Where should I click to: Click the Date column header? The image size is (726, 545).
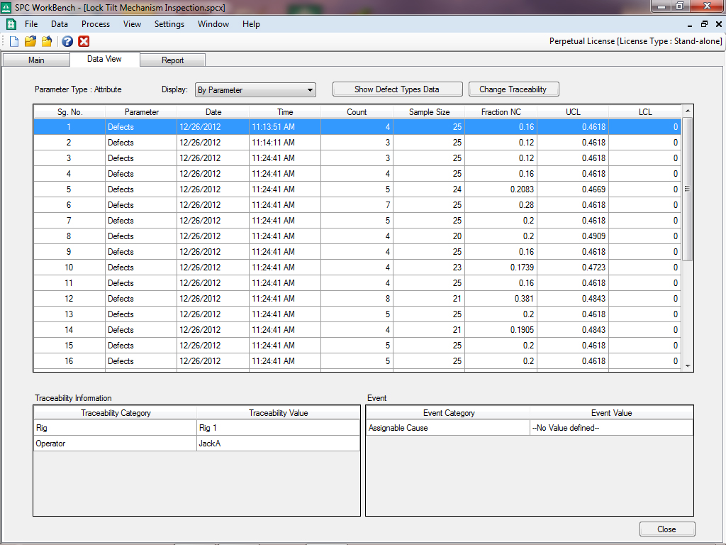tap(213, 112)
